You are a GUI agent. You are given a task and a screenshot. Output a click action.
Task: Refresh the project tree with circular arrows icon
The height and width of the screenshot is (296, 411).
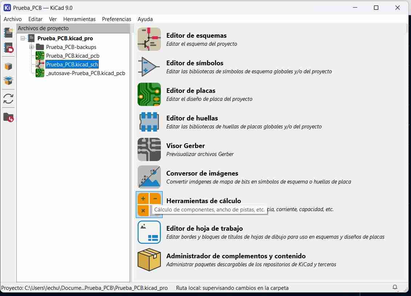[x=8, y=99]
